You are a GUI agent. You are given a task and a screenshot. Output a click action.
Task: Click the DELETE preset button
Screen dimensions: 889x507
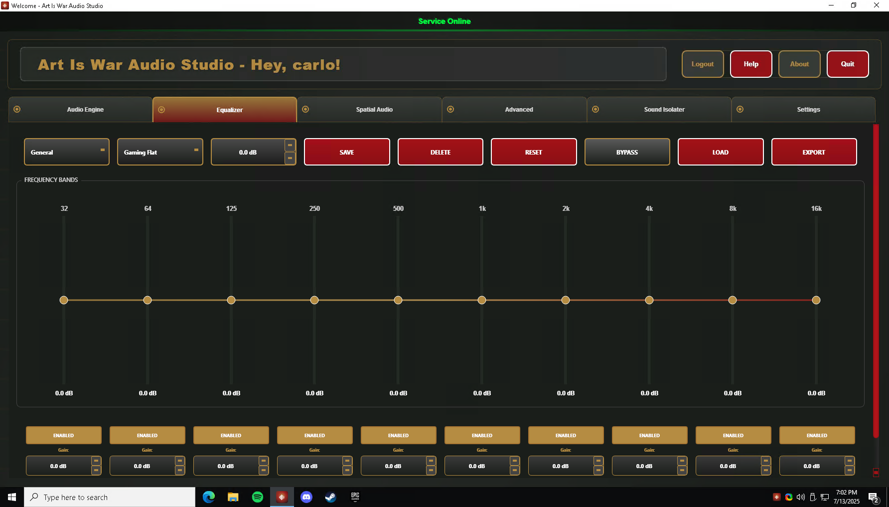coord(441,152)
